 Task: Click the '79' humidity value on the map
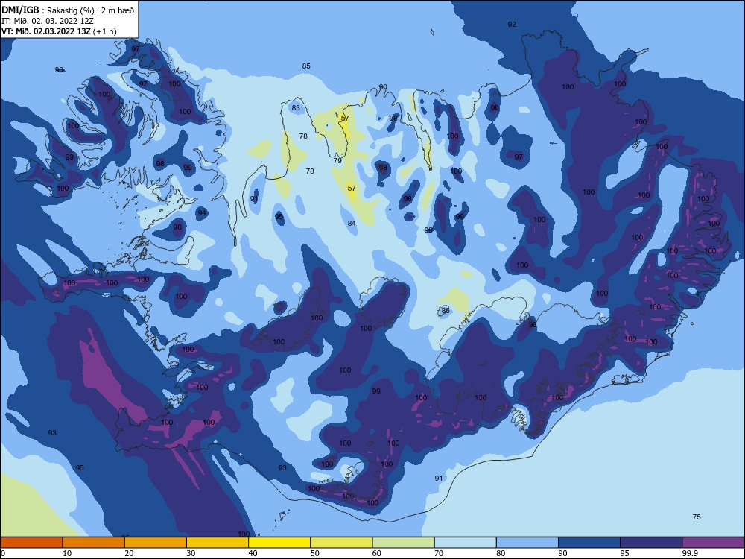[337, 161]
